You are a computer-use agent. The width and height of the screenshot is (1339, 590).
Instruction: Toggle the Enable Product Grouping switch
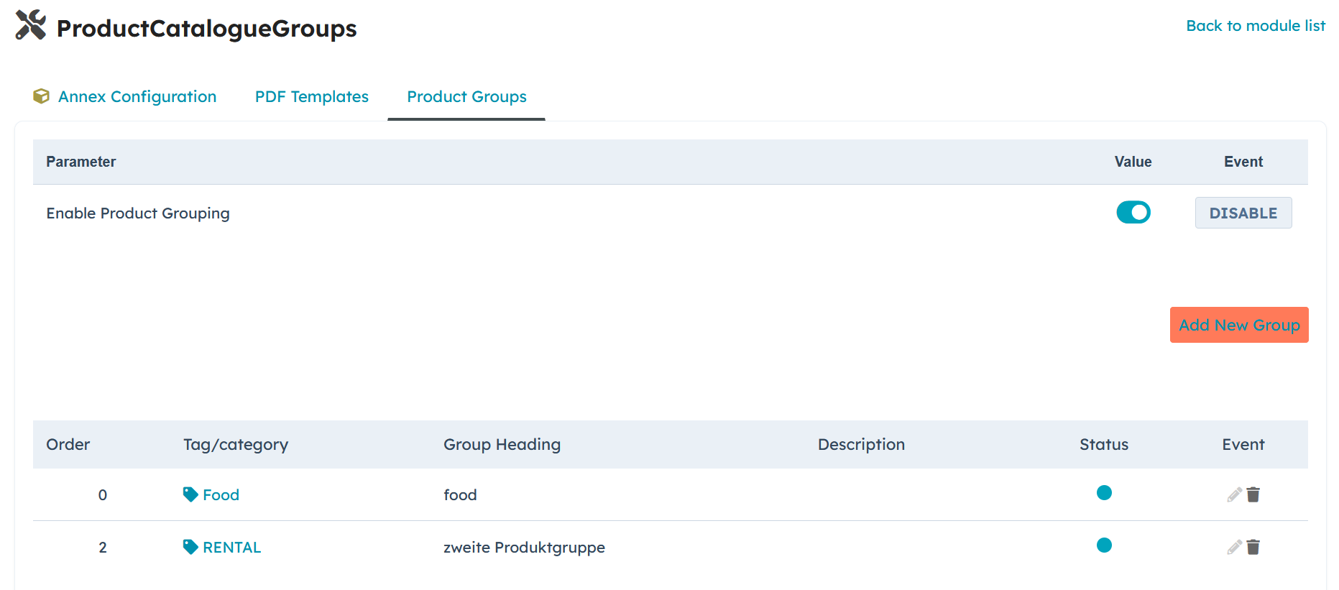(x=1133, y=213)
